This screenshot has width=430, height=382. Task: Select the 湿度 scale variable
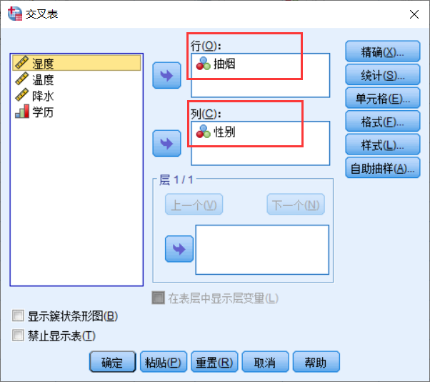(76, 63)
